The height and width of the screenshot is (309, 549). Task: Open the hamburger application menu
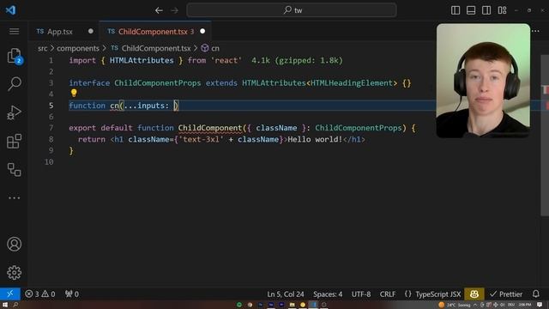click(14, 32)
